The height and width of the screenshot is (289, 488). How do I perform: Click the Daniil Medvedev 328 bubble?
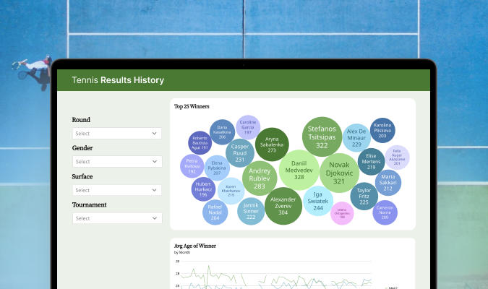coord(299,171)
